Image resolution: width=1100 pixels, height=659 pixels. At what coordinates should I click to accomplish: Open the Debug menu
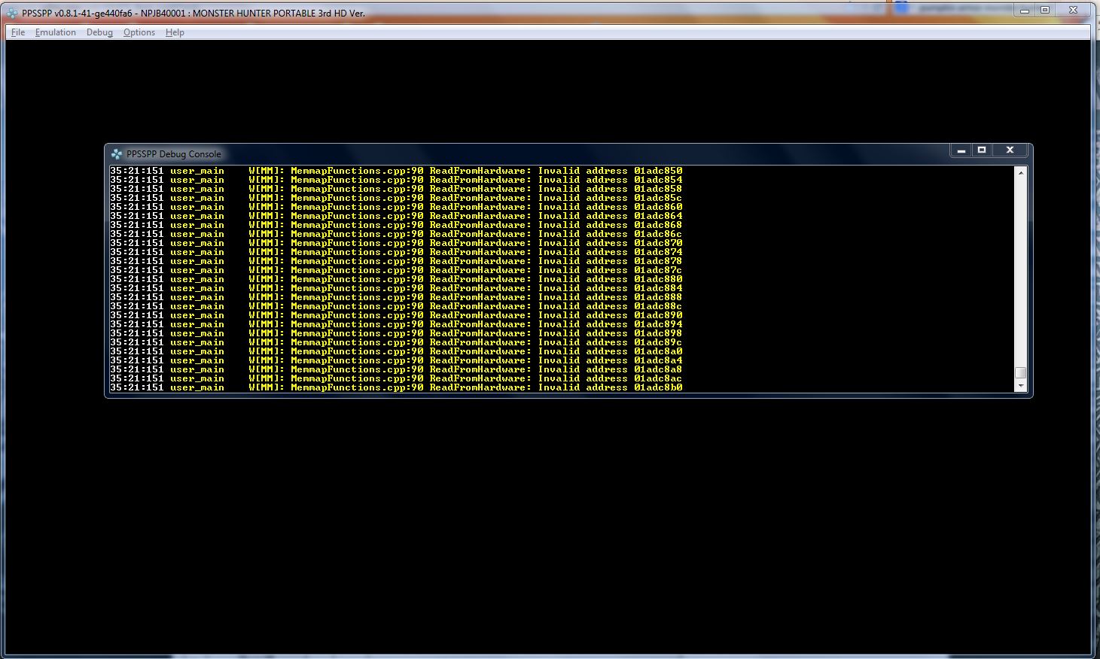tap(99, 32)
